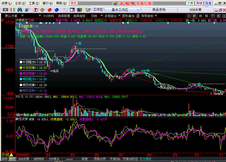Viewport: 226px width, 162px height.
Task: Click the chart with red question mark icon
Action: (35, 10)
